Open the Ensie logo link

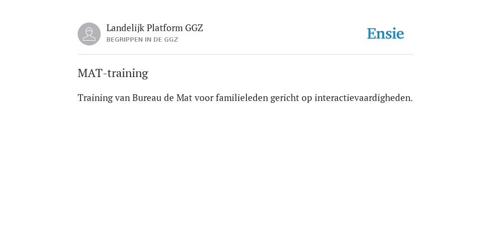(386, 34)
